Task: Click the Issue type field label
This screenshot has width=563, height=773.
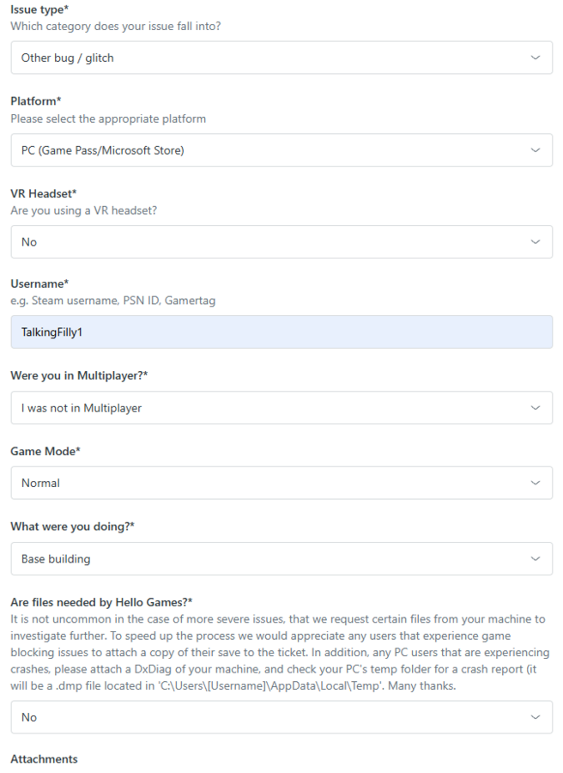Action: pyautogui.click(x=39, y=9)
